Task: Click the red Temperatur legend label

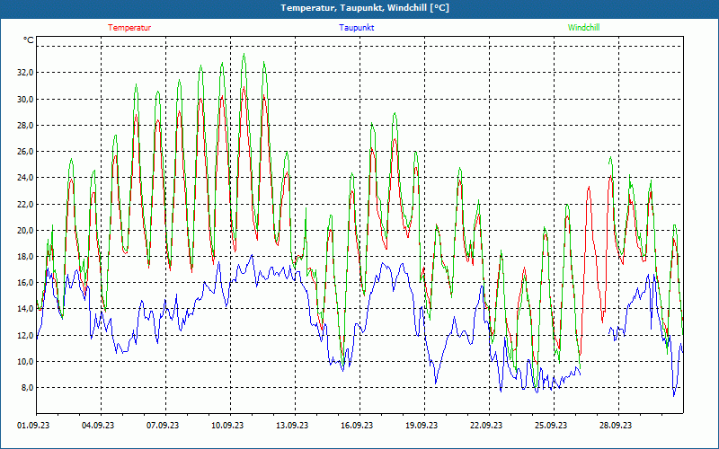Action: tap(129, 28)
